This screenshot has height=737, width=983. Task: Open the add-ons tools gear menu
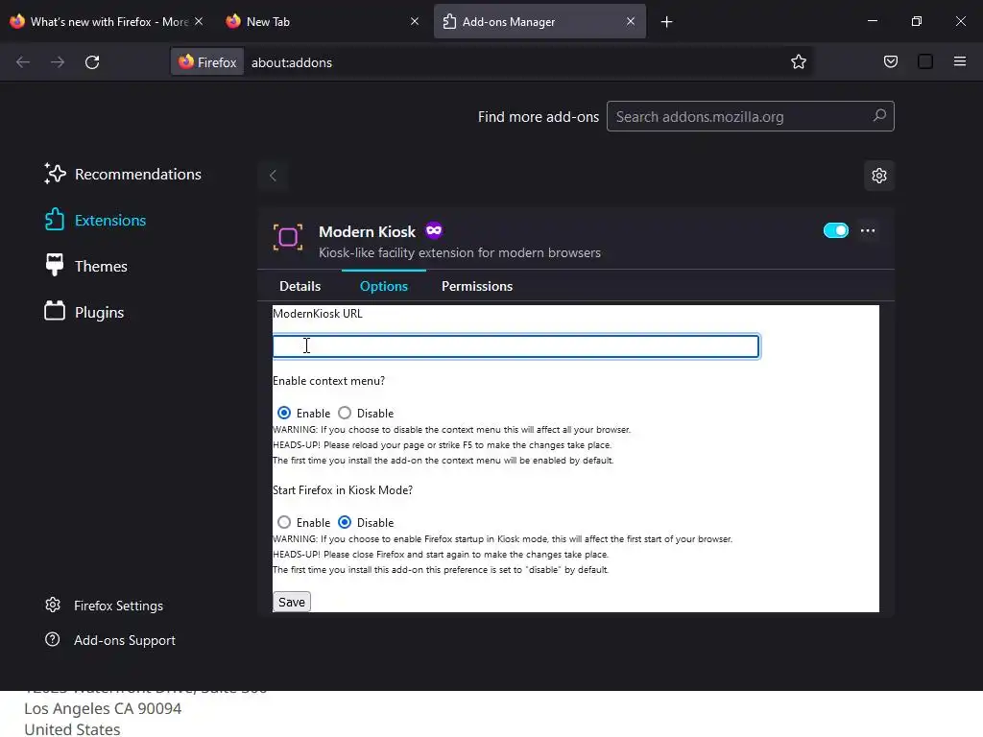pyautogui.click(x=879, y=176)
